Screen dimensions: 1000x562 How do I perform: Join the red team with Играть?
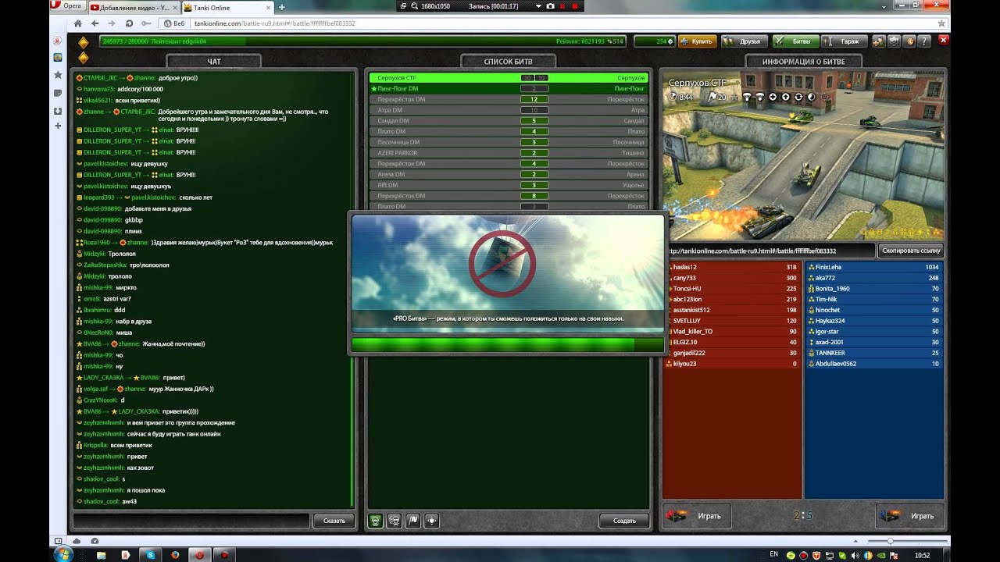696,516
